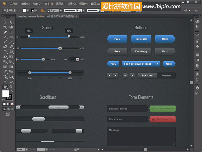Select the Zoom magnifier tool

[11, 87]
